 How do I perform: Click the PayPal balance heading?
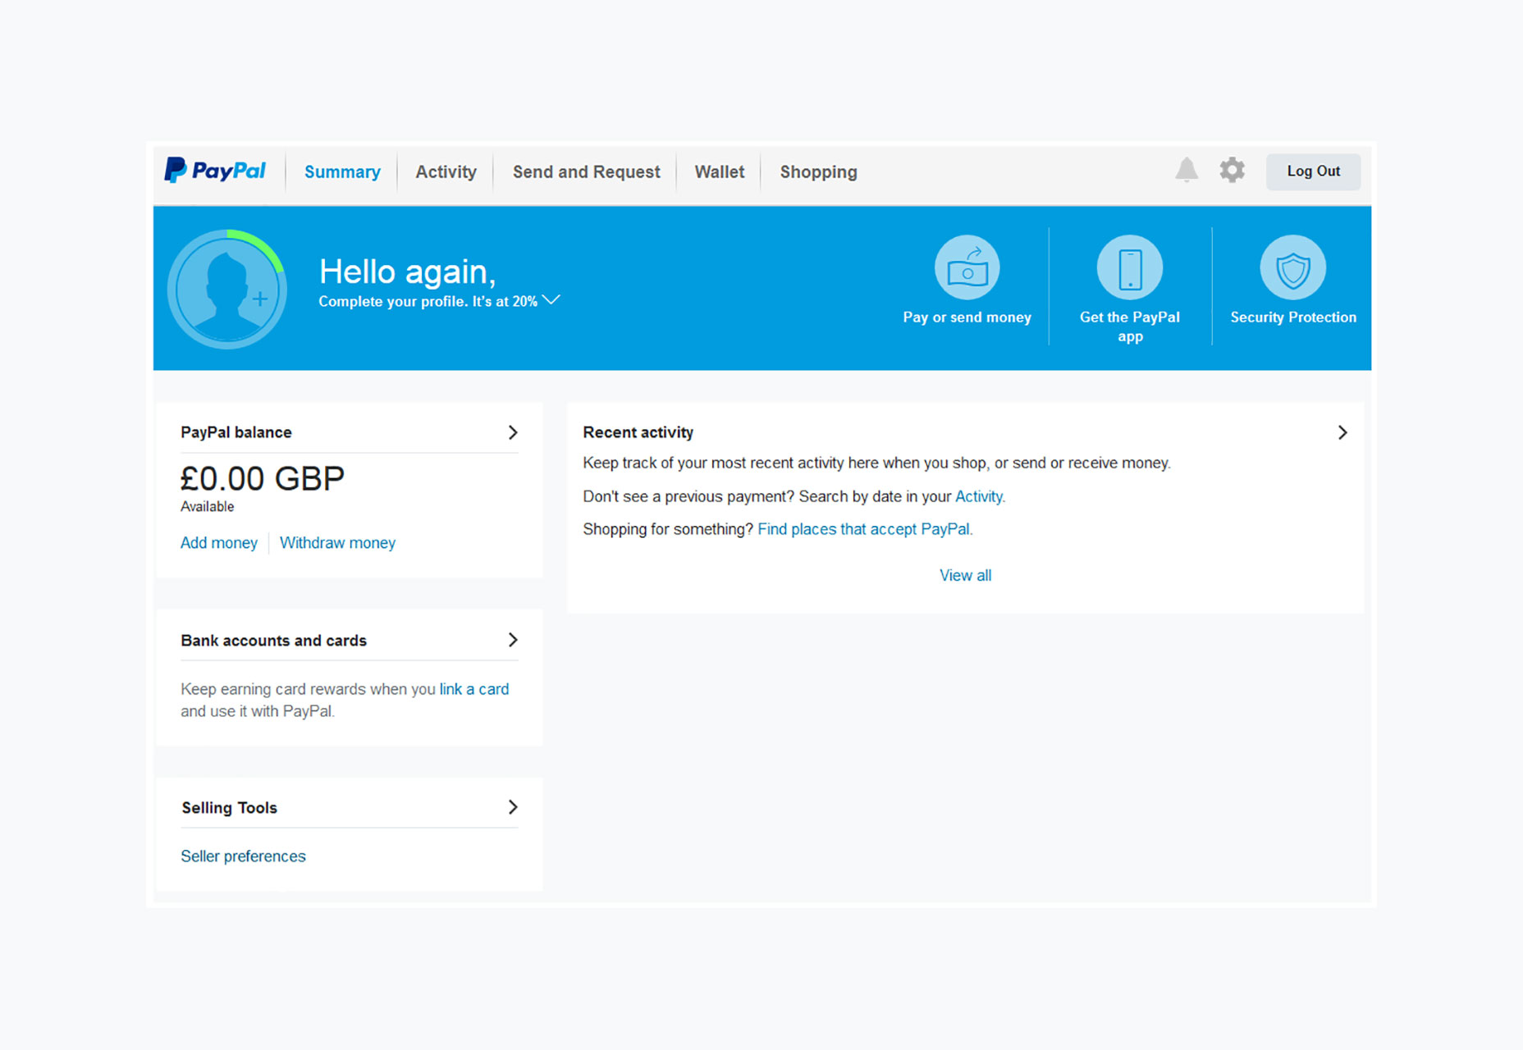tap(236, 432)
